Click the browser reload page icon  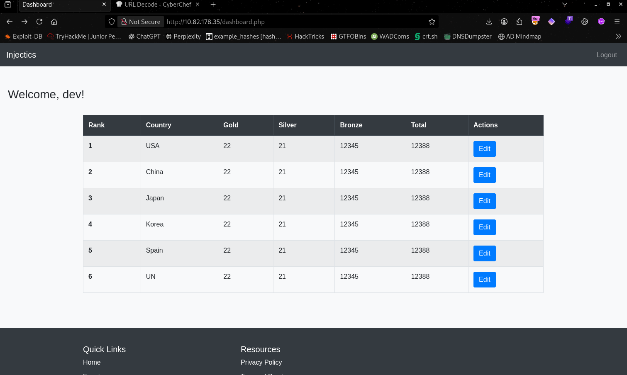click(39, 22)
